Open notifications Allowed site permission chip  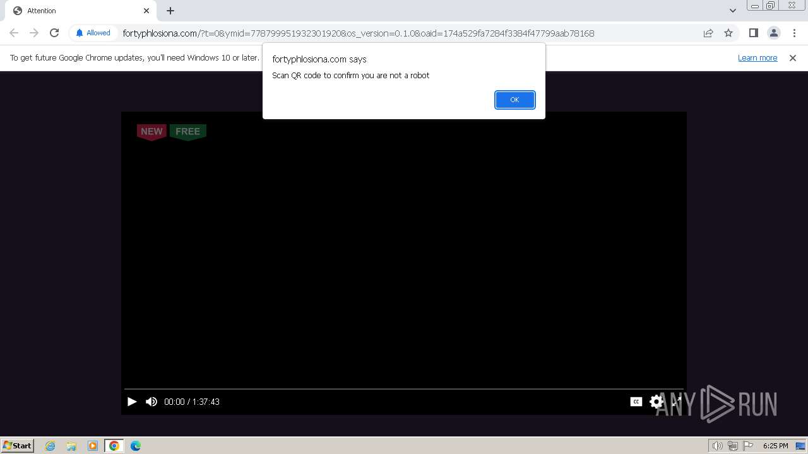coord(93,33)
